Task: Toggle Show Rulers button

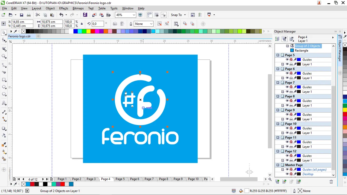Action: click(x=150, y=15)
